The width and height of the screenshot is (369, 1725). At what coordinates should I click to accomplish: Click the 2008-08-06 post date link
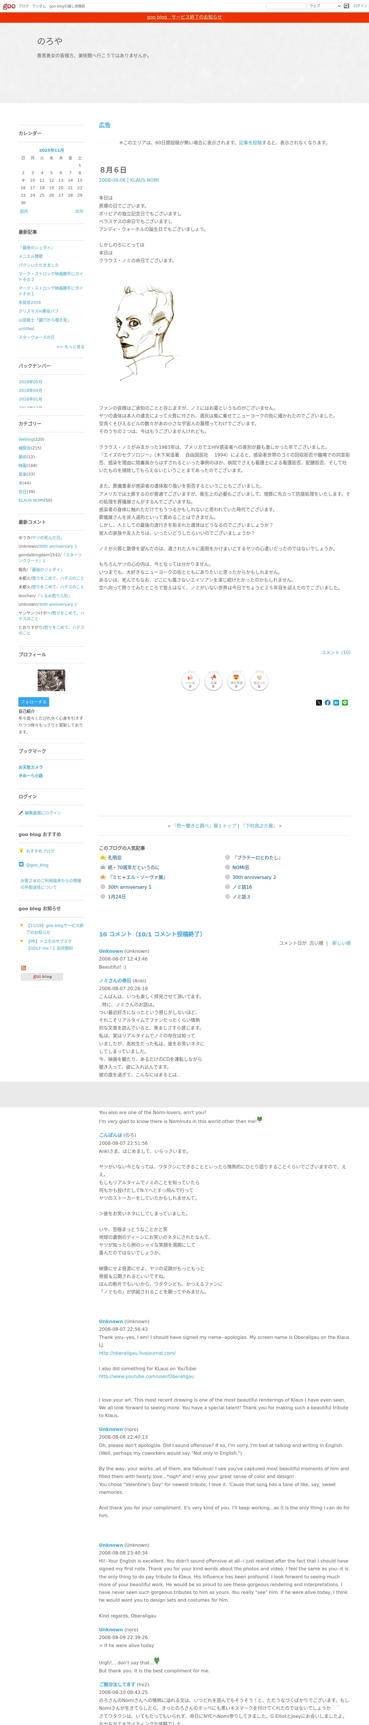pos(112,180)
